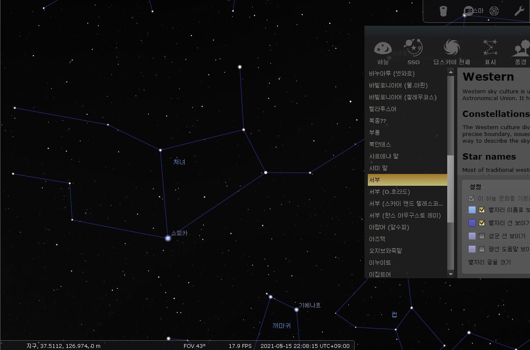
Task: Select the star labeled 기에나흐
Action: tap(296, 309)
